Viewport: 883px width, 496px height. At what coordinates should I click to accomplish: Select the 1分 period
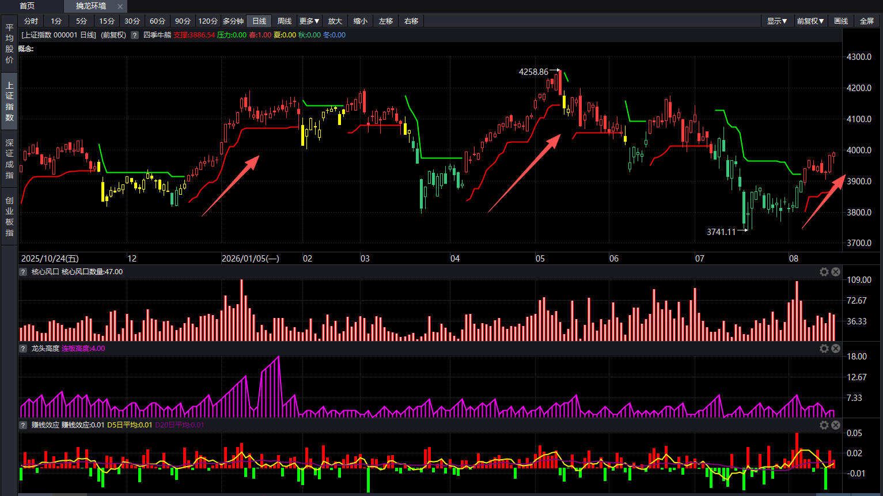[56, 21]
